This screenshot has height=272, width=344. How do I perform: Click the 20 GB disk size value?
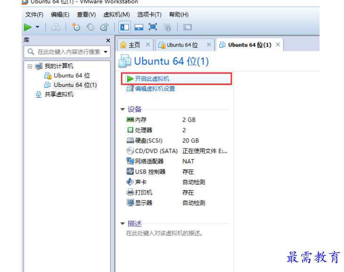191,140
